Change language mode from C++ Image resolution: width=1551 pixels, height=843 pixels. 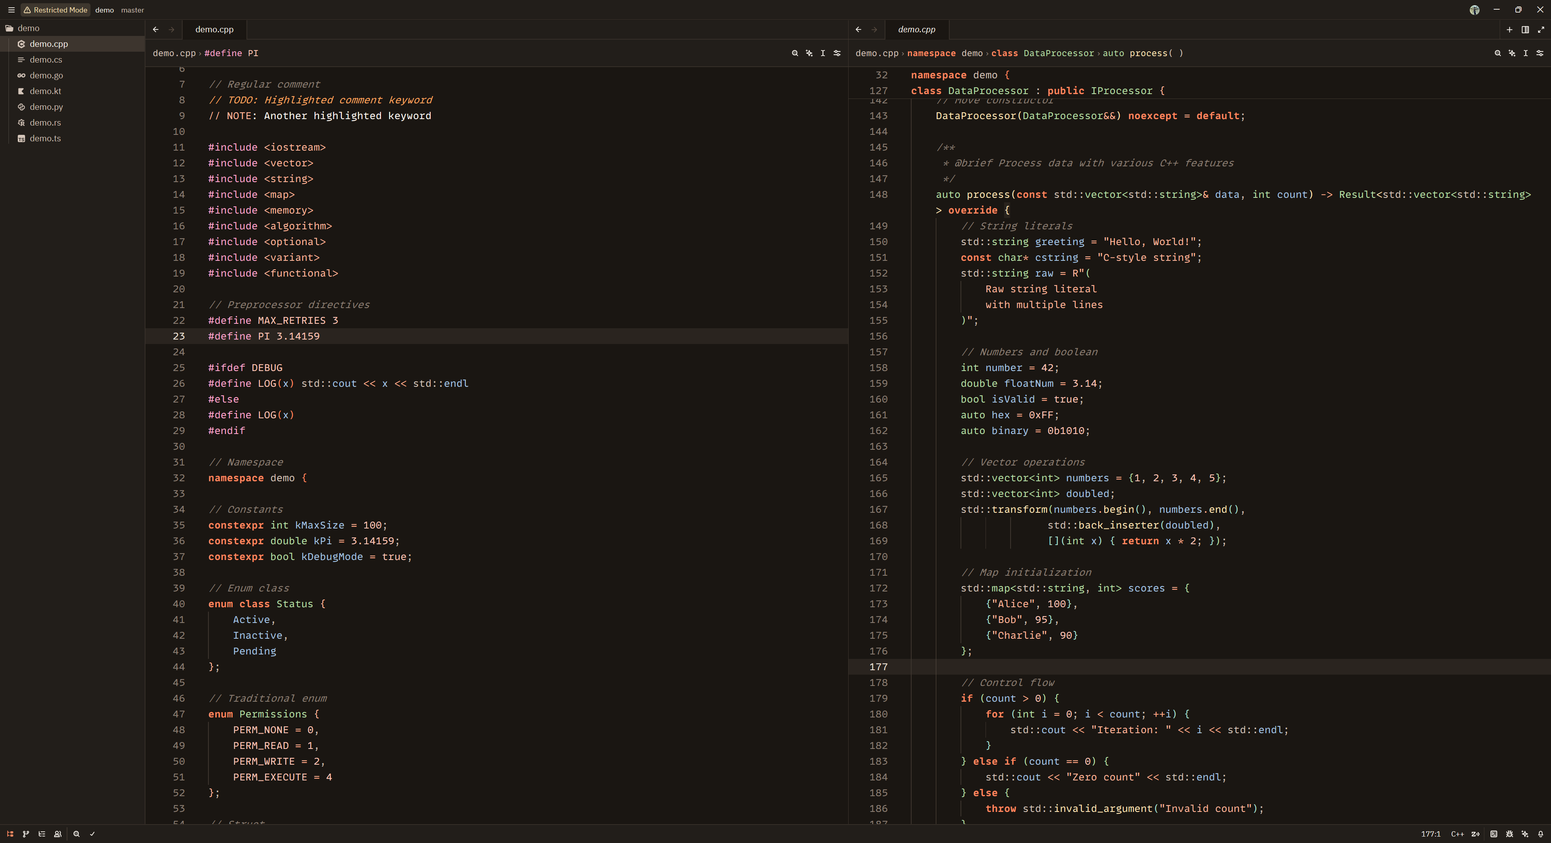[x=1457, y=834]
